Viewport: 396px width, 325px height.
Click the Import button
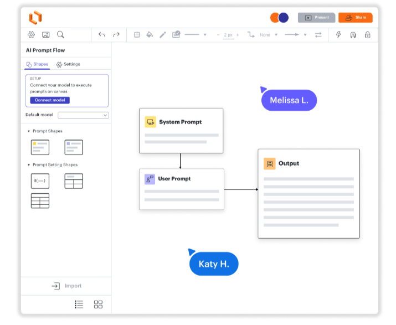66,286
